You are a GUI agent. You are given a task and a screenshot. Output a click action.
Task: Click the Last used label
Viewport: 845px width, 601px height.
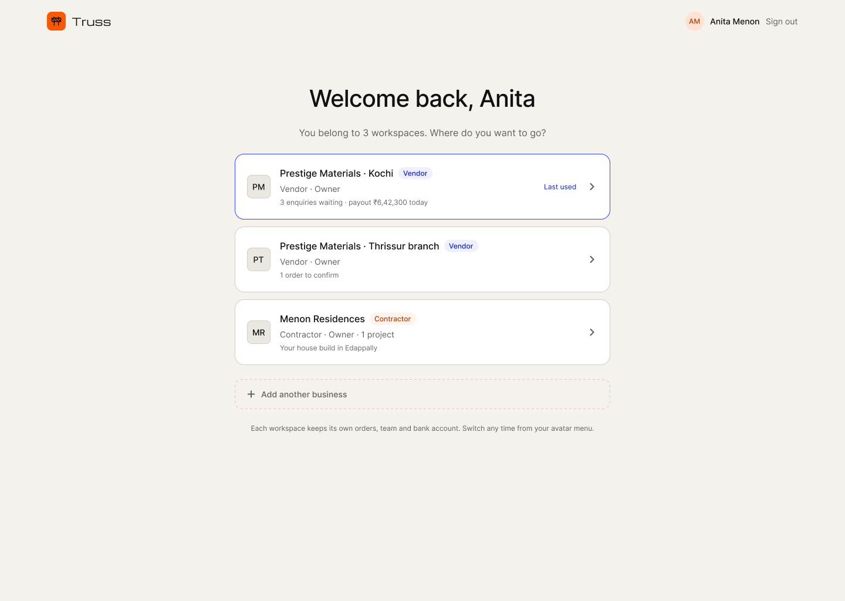pyautogui.click(x=560, y=187)
